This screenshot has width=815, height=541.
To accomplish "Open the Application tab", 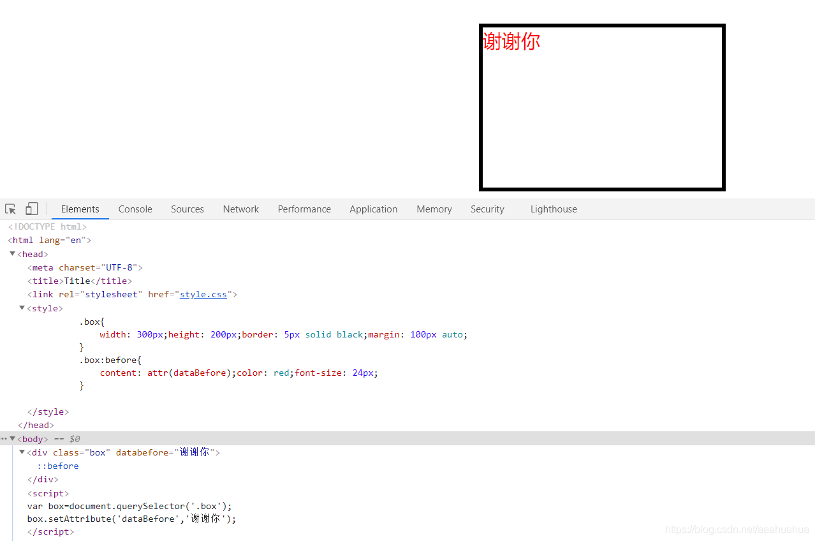I will [x=374, y=209].
